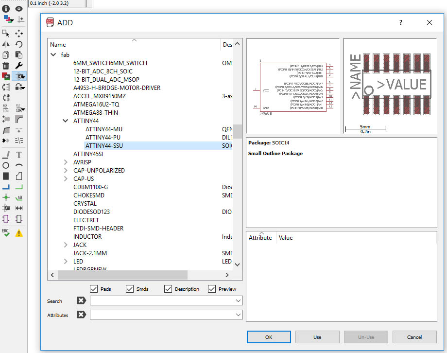The image size is (447, 353).
Task: Select the ATTINY44-PU package variant
Action: tap(103, 137)
